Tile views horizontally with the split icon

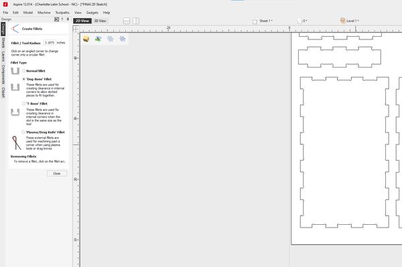127,21
